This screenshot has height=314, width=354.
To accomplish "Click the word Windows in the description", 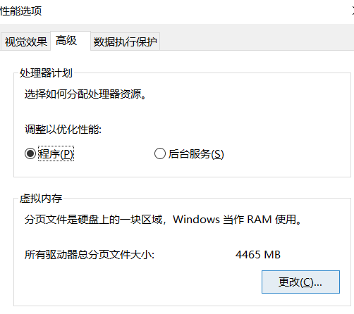I will click(x=196, y=220).
